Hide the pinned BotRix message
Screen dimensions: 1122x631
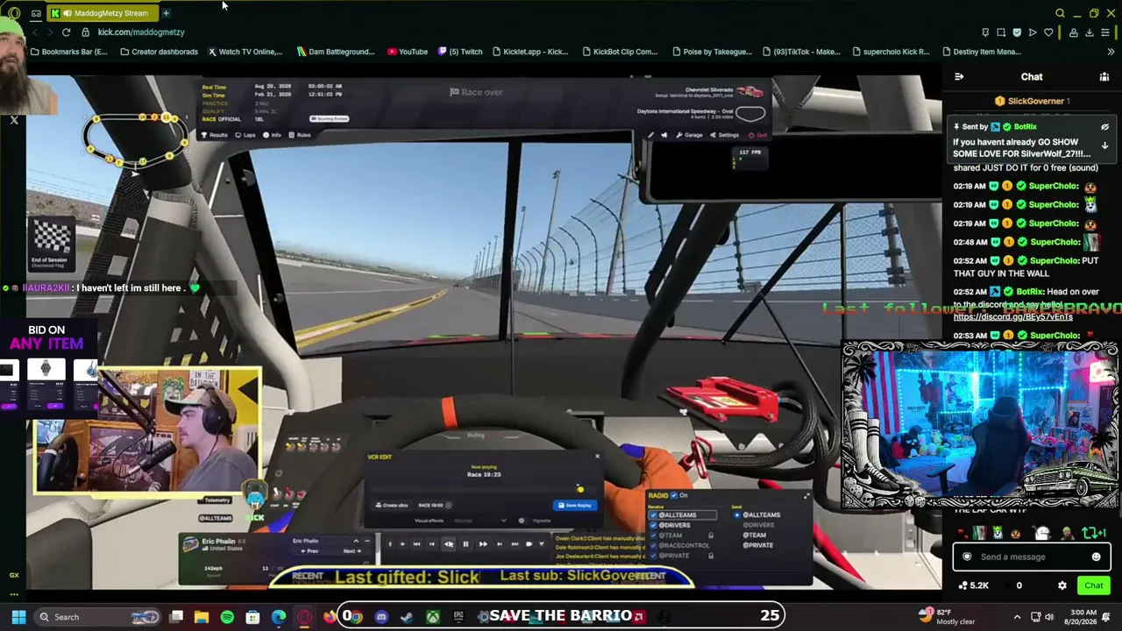click(1104, 127)
